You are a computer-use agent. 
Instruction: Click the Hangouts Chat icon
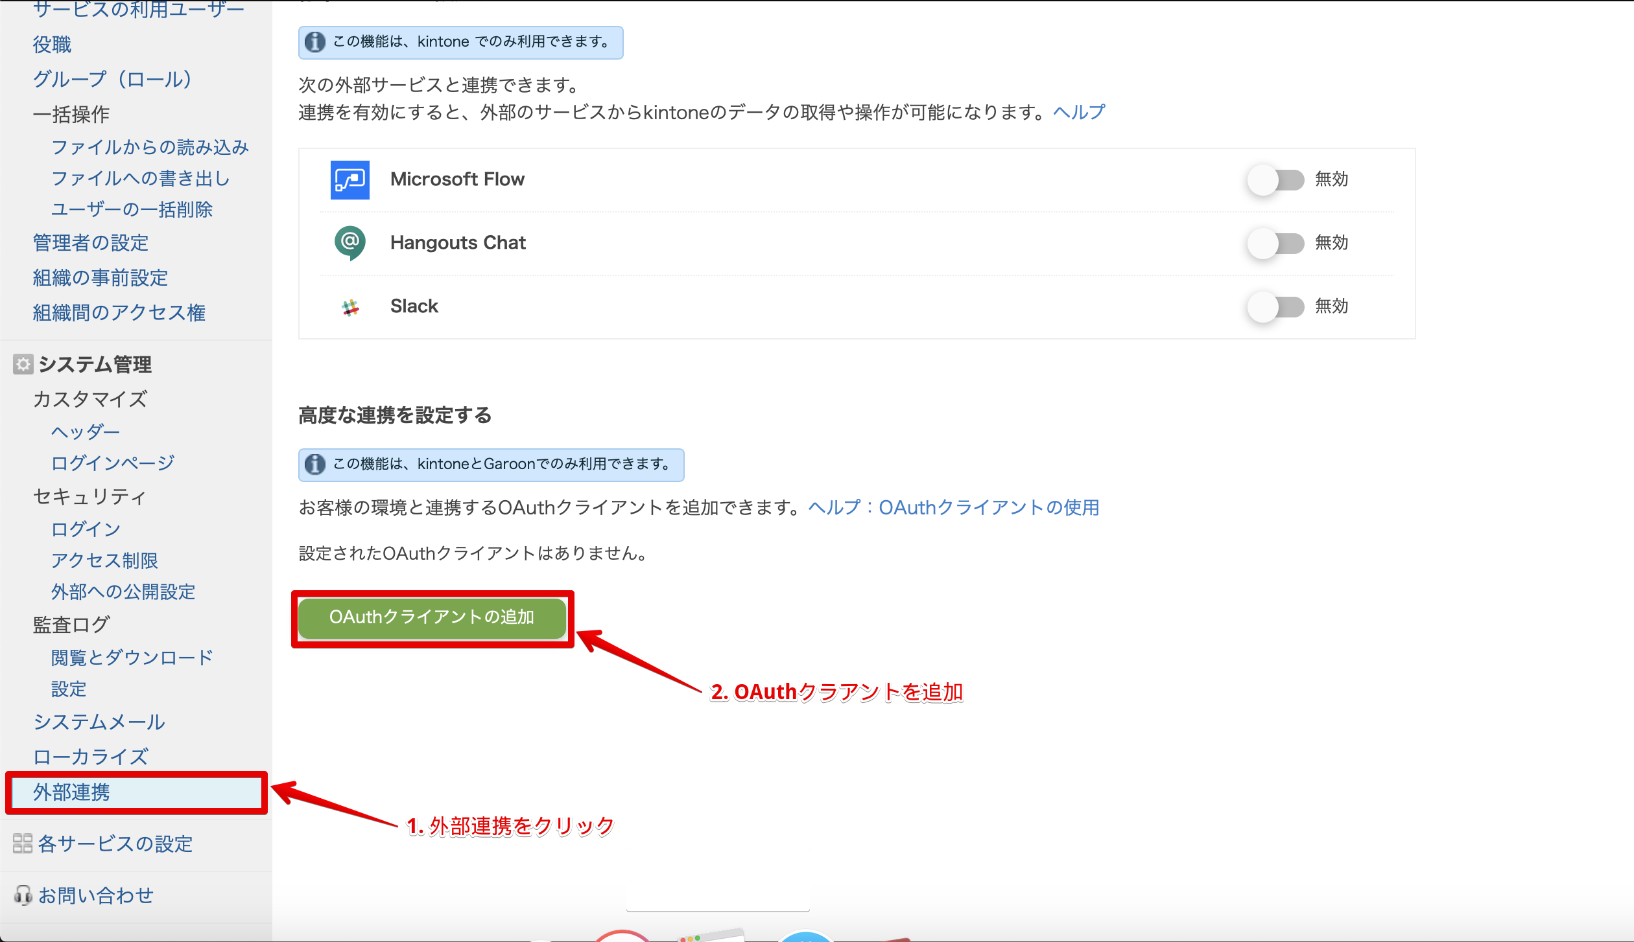(x=350, y=243)
